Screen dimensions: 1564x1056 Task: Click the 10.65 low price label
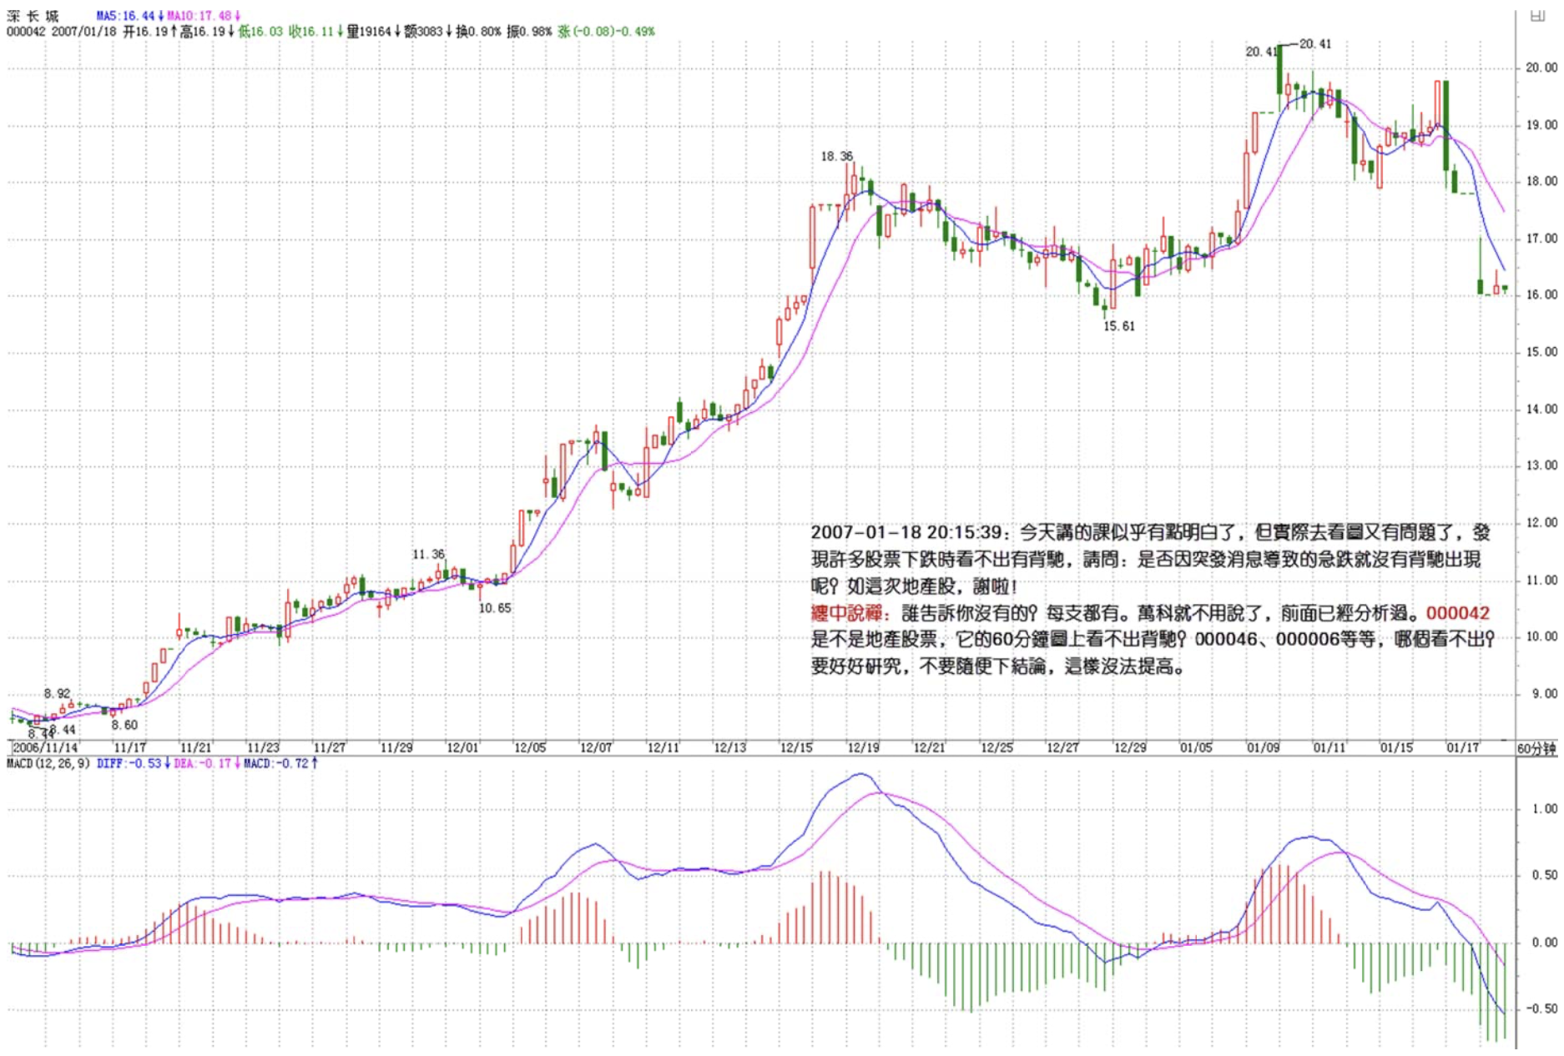(x=495, y=608)
